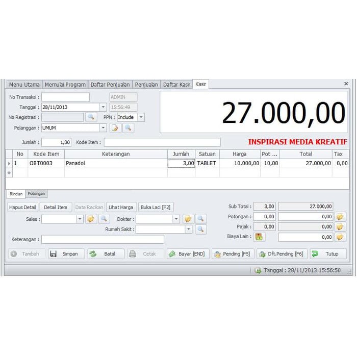Click status bar refresh icon near Tanggal
The height and width of the screenshot is (357, 357).
point(258,270)
